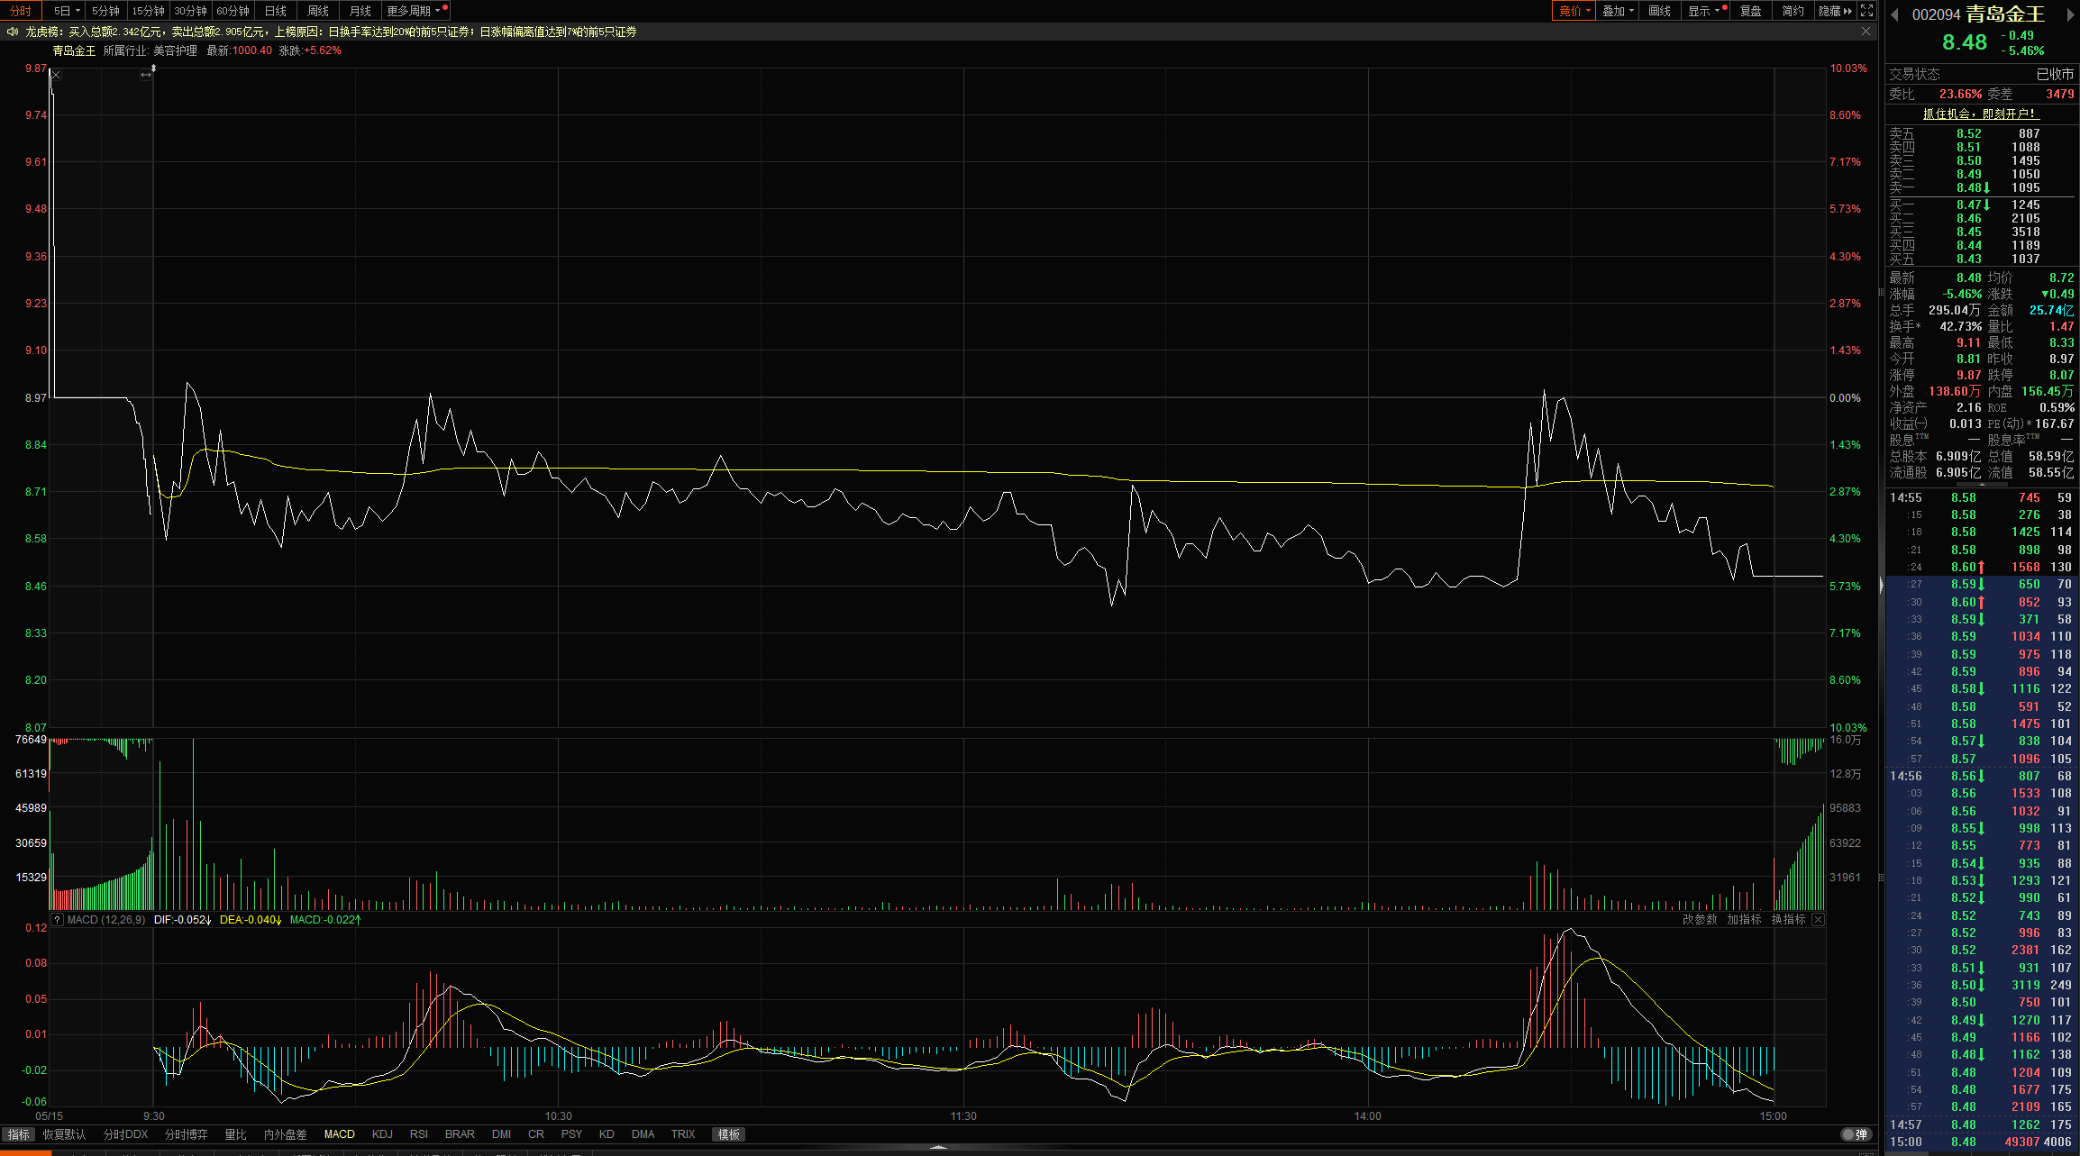Click 加指标 to add indicator

tap(1744, 920)
